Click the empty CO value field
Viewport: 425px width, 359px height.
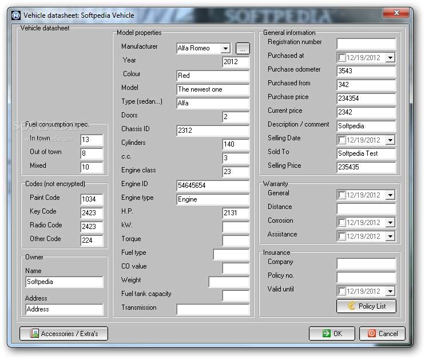236,268
